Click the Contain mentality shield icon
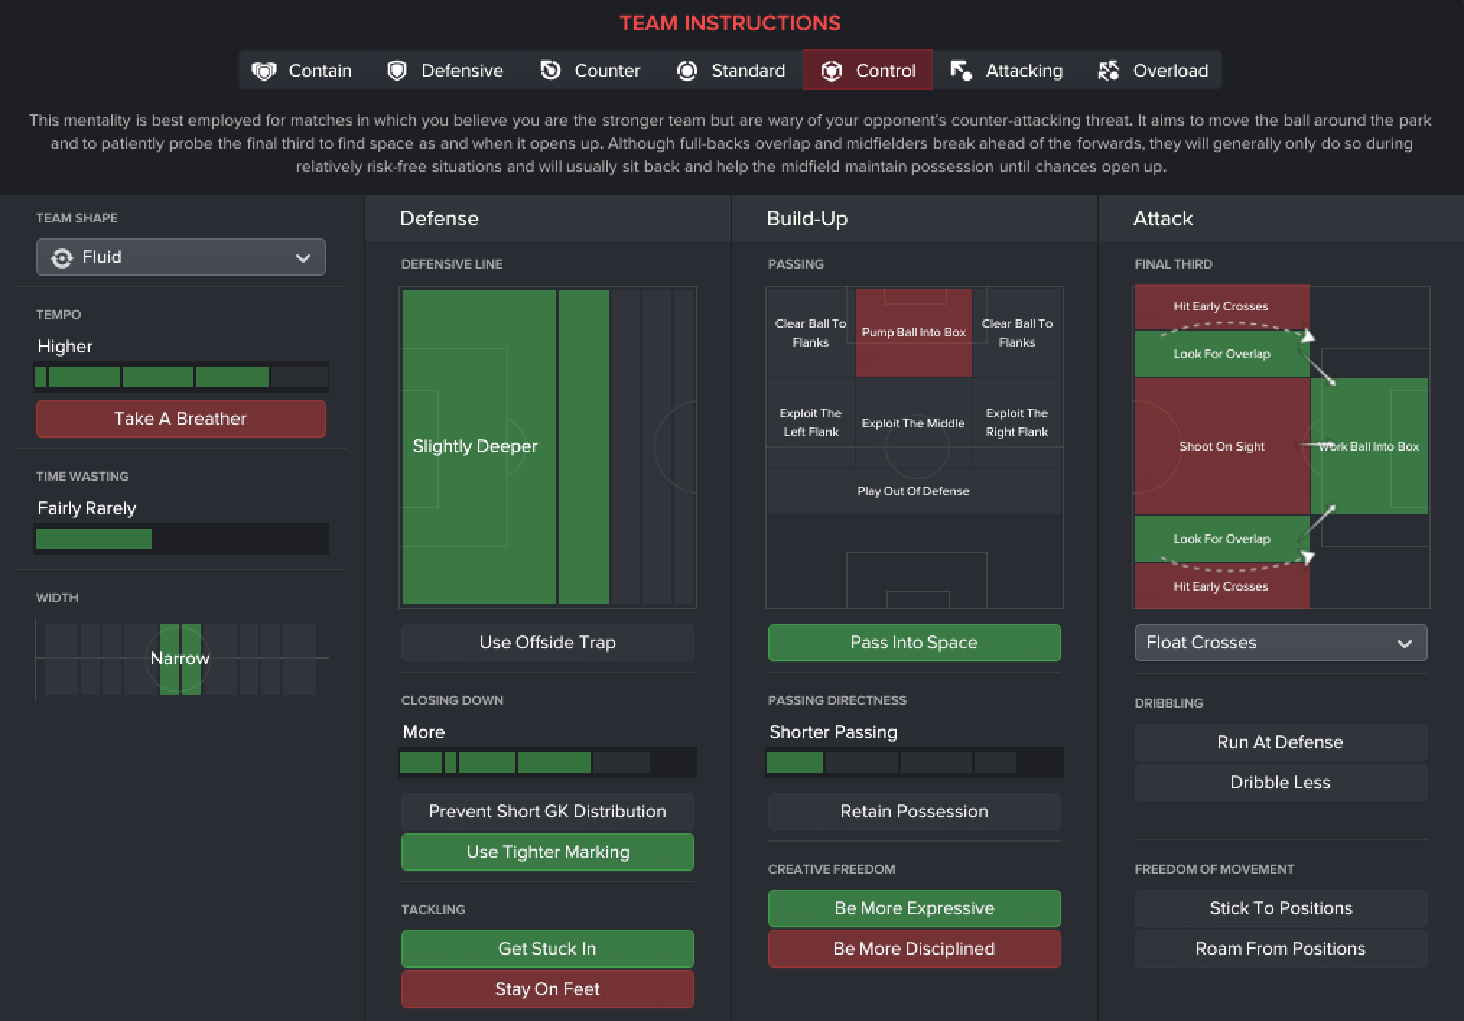 point(264,71)
